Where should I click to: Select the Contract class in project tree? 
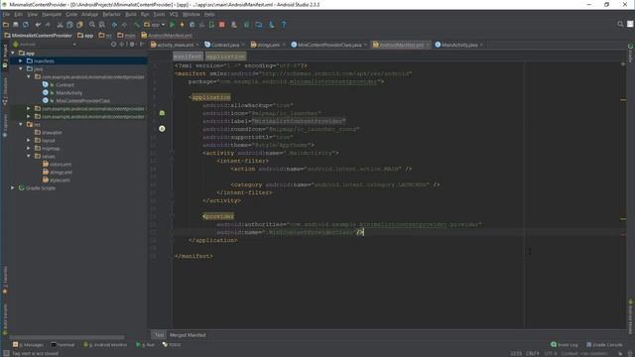[x=64, y=85]
